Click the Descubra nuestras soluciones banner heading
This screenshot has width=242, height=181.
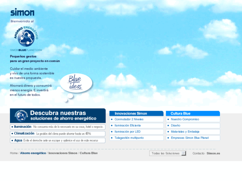click(x=63, y=116)
